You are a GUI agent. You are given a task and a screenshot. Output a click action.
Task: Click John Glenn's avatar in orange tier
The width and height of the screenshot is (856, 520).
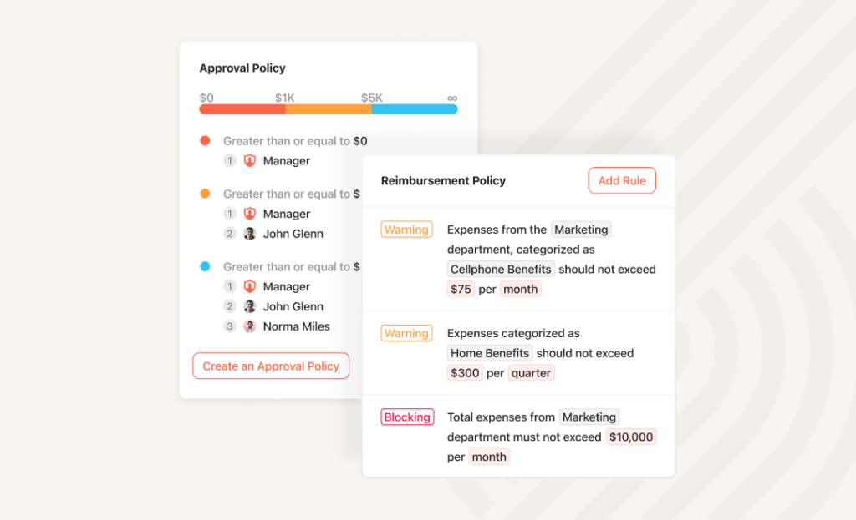pos(249,234)
